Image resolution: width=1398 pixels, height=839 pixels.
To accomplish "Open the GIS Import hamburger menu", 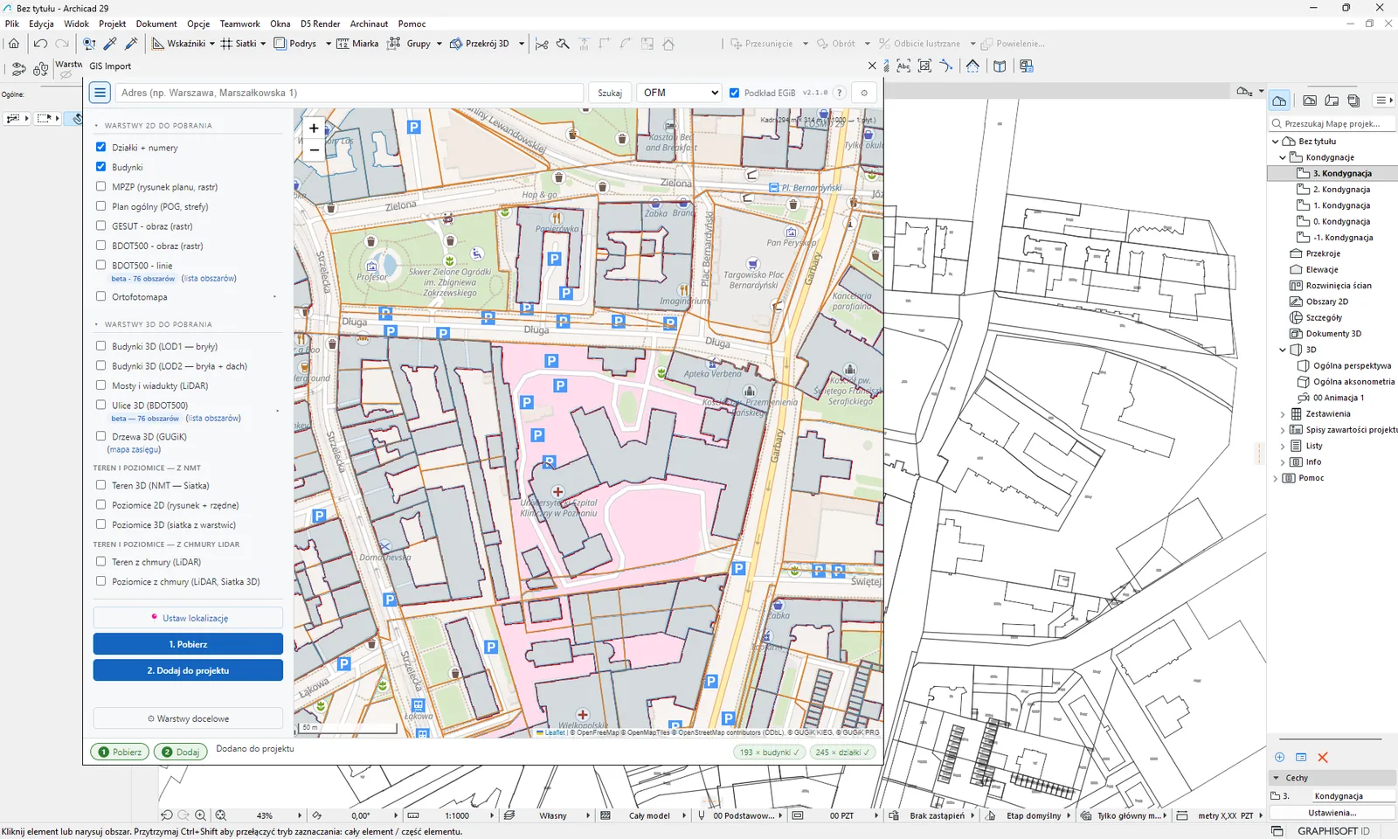I will click(100, 93).
